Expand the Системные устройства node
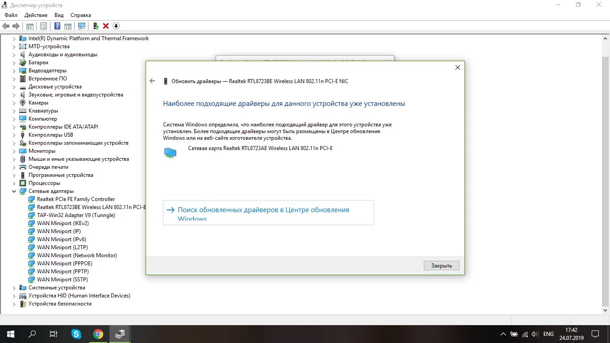 click(x=14, y=288)
